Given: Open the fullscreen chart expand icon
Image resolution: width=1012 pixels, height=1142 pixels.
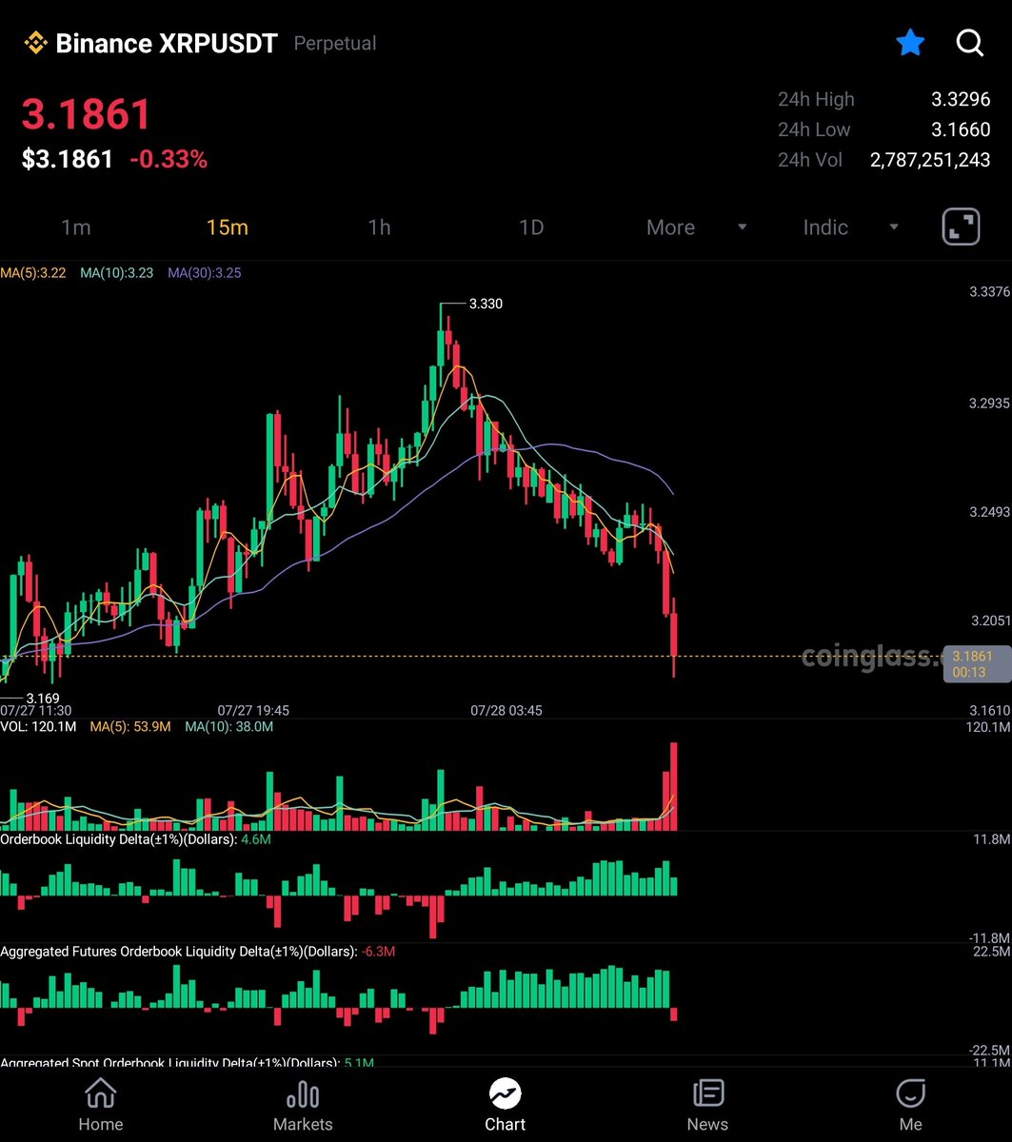Looking at the screenshot, I should click(961, 227).
